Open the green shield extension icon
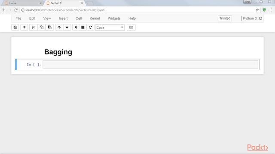 coord(264,10)
